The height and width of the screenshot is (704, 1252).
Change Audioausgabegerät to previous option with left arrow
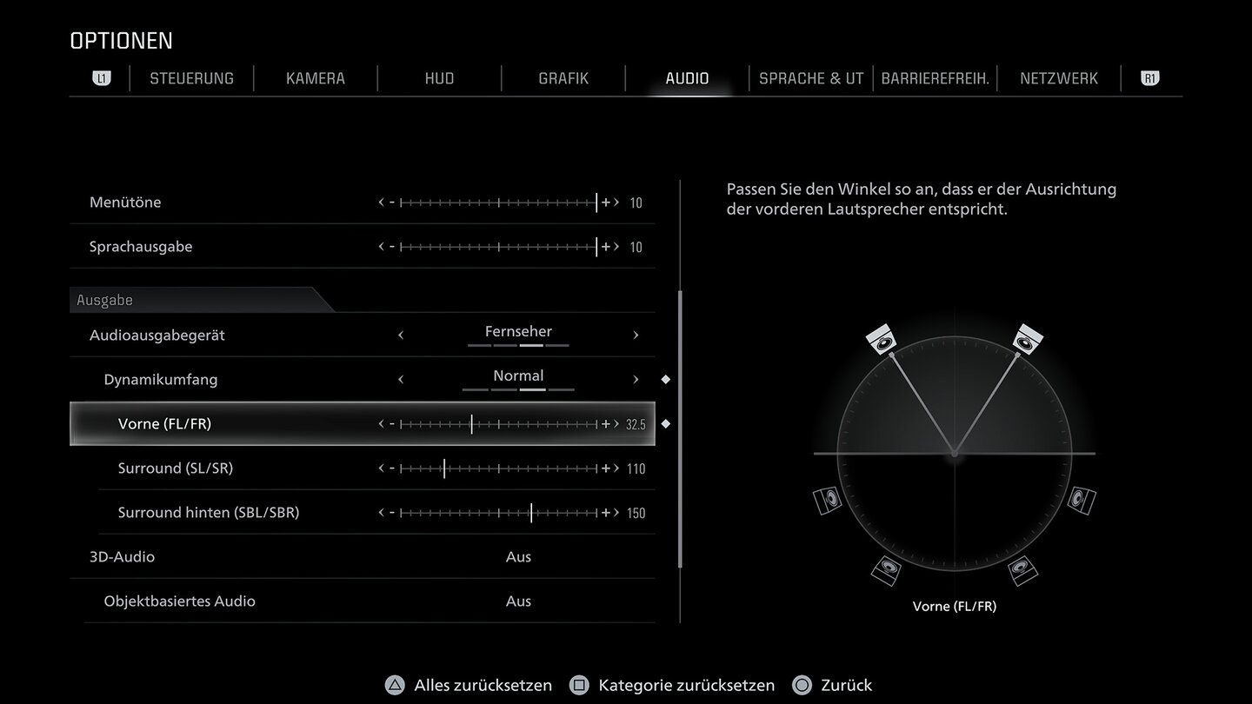click(x=401, y=335)
